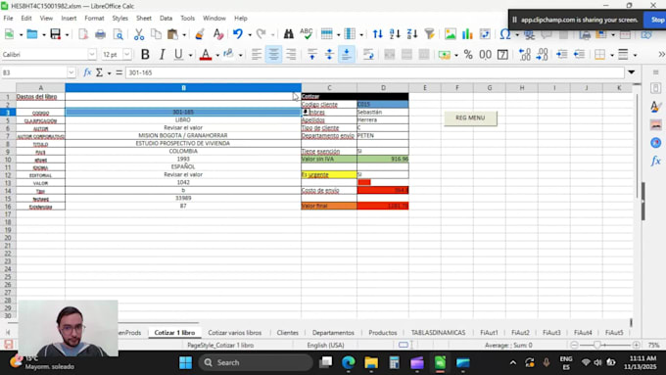Screen dimensions: 666x375
Task: Toggle Align Left
Action: (257, 55)
